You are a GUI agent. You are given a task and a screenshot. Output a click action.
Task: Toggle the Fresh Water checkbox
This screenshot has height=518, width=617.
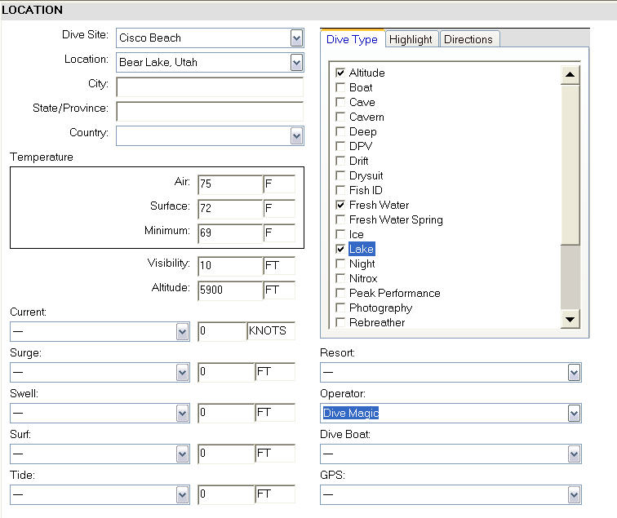click(x=341, y=205)
